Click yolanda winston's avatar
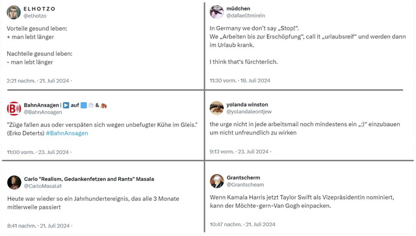416x236 pixels. click(216, 108)
